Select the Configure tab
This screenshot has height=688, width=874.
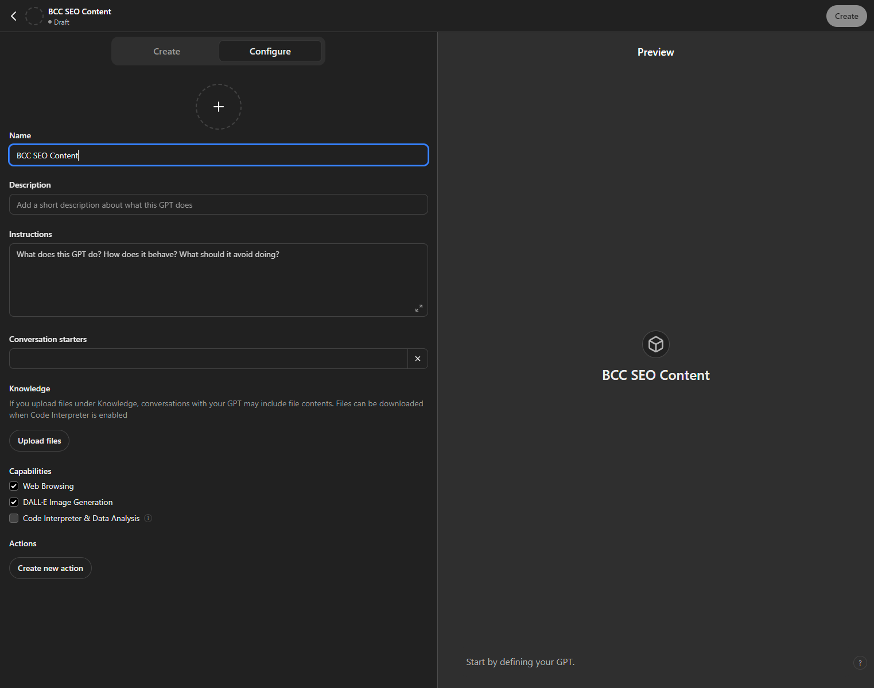[270, 51]
